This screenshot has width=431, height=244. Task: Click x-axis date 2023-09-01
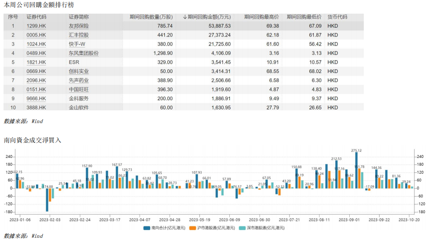coord(349,220)
